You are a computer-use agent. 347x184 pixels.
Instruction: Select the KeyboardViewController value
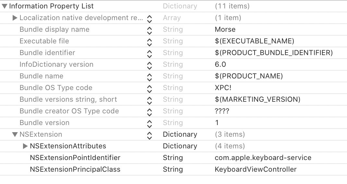[256, 169]
